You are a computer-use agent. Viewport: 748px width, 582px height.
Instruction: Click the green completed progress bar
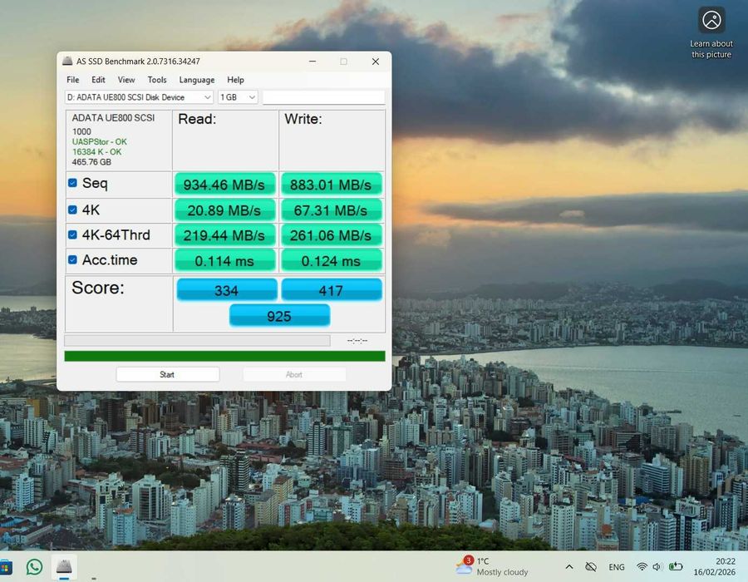tap(224, 356)
